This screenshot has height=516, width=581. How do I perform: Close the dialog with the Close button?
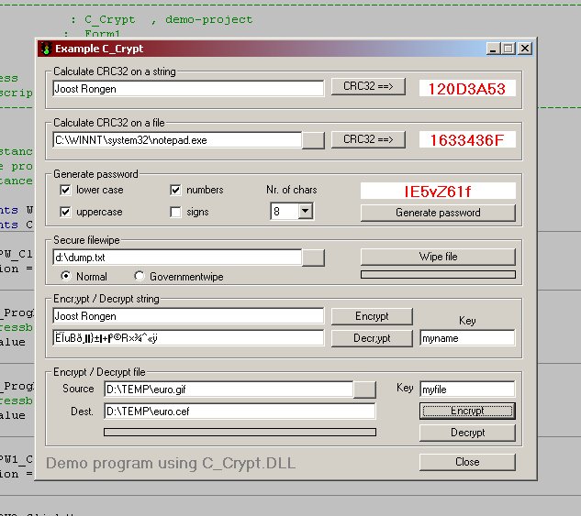pyautogui.click(x=467, y=462)
